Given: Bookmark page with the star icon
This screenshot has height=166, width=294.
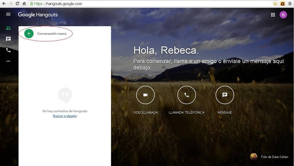Looking at the screenshot, I should coord(275,4).
